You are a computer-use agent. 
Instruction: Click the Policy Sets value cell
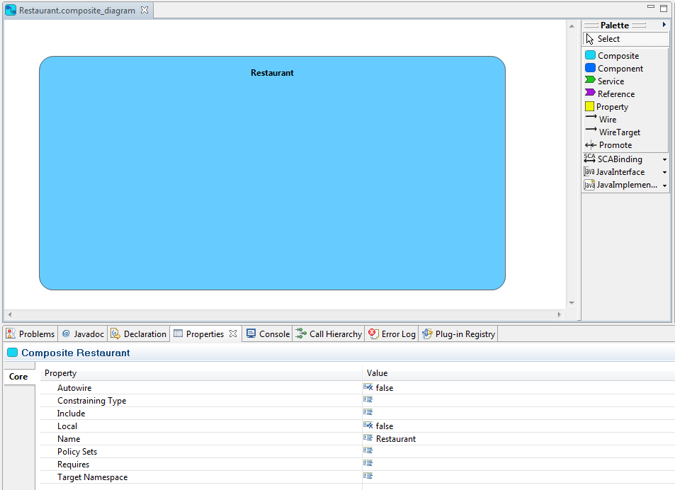click(518, 452)
